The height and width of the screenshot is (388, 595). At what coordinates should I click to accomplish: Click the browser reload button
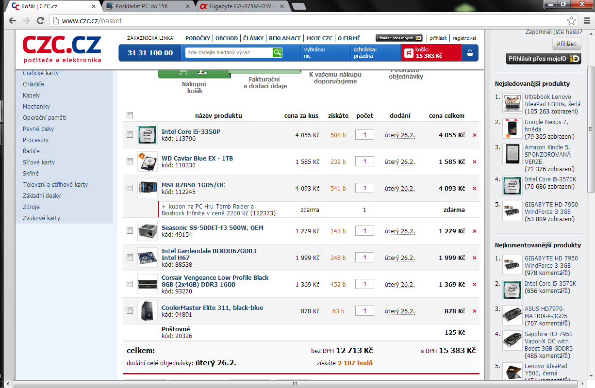(41, 21)
